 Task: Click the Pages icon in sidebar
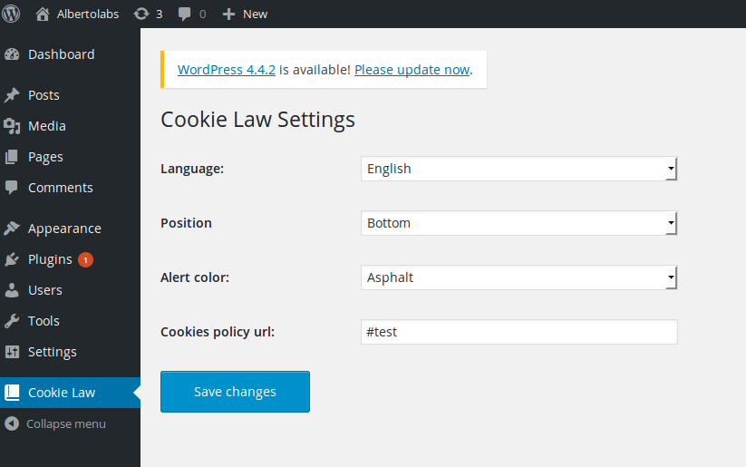12,157
